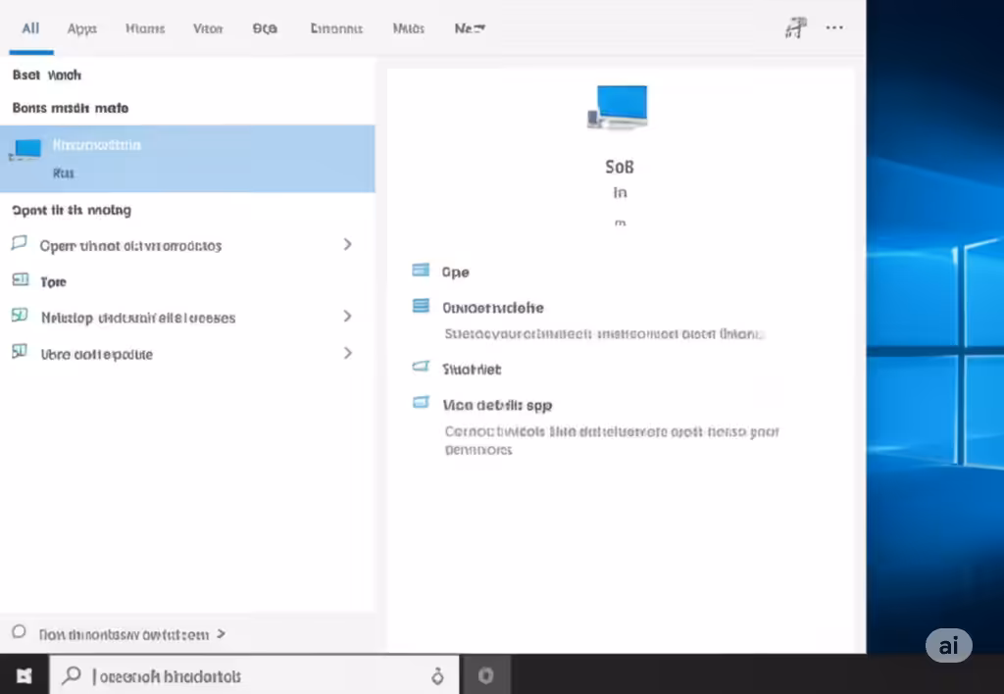Click the 'Siuotrilet' action link
The height and width of the screenshot is (694, 1004).
pyautogui.click(x=472, y=370)
